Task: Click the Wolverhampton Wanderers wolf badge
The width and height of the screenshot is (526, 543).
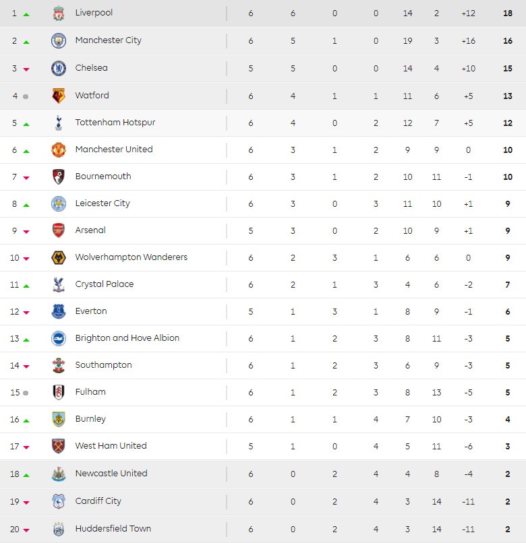Action: (59, 257)
